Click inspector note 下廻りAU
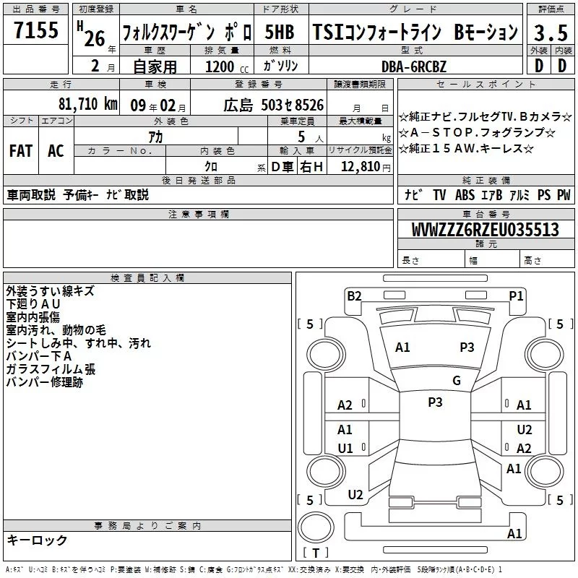 click(33, 304)
